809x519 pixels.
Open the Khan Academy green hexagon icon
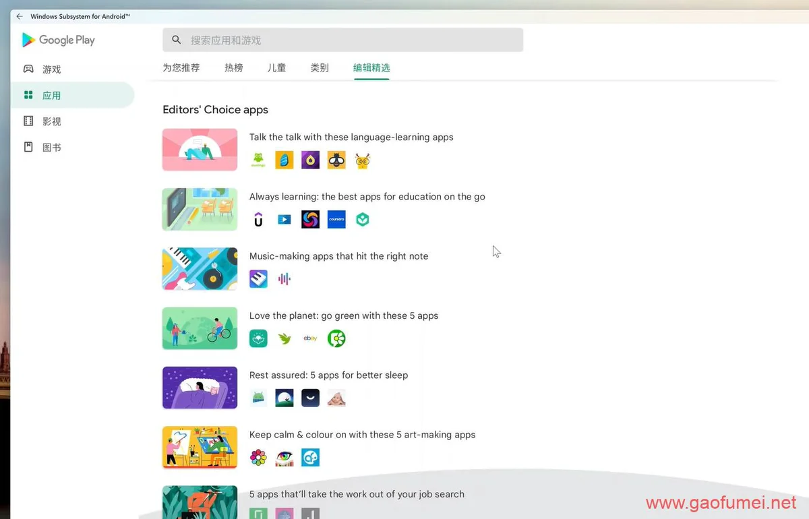click(x=363, y=219)
